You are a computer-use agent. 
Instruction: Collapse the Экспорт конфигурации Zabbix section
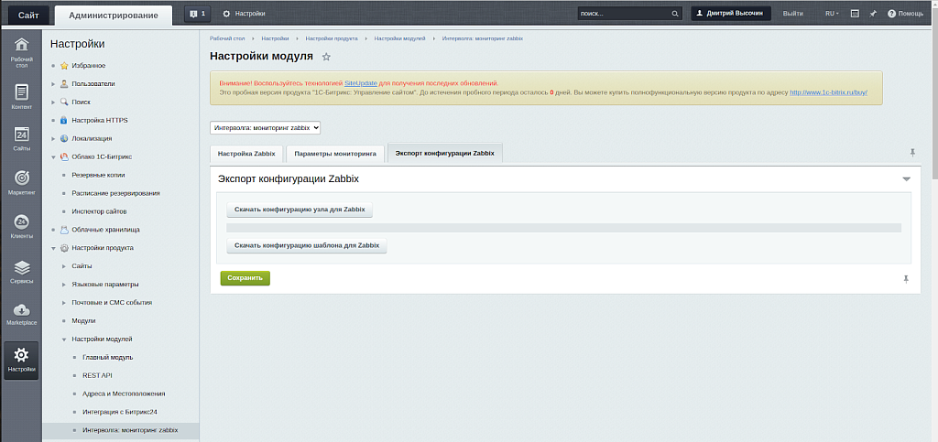pyautogui.click(x=906, y=179)
